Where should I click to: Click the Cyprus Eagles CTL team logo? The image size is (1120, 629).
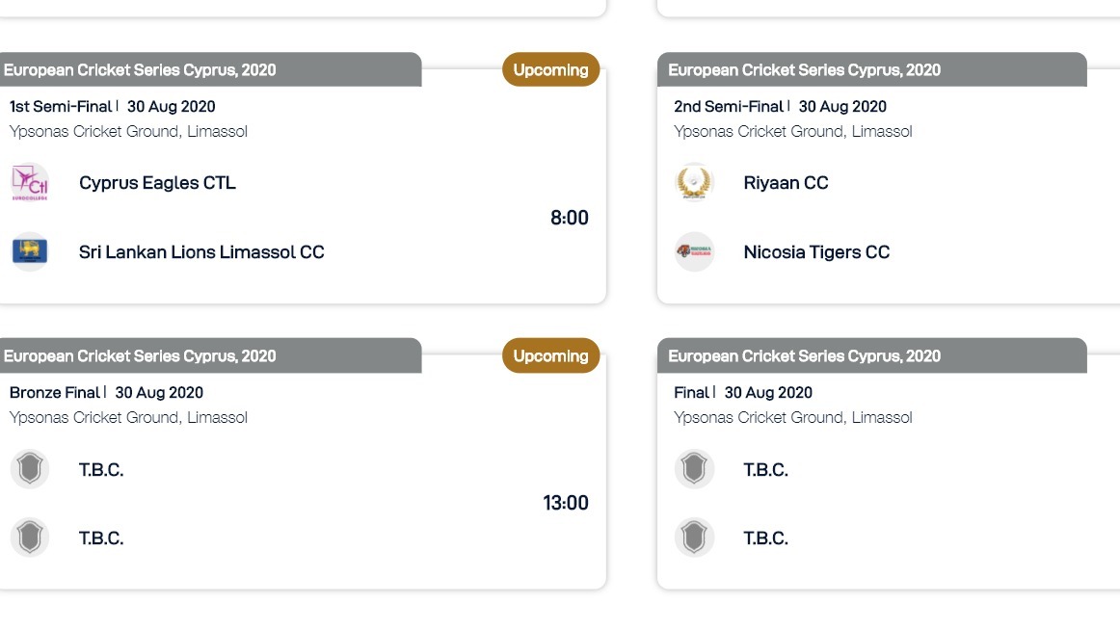30,183
